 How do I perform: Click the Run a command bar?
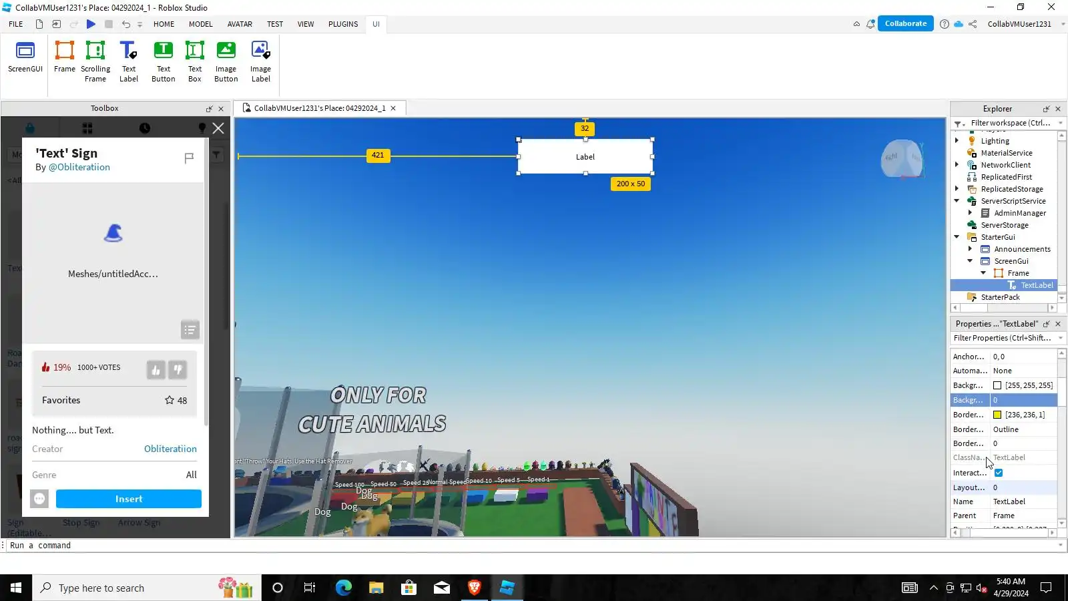pos(533,546)
